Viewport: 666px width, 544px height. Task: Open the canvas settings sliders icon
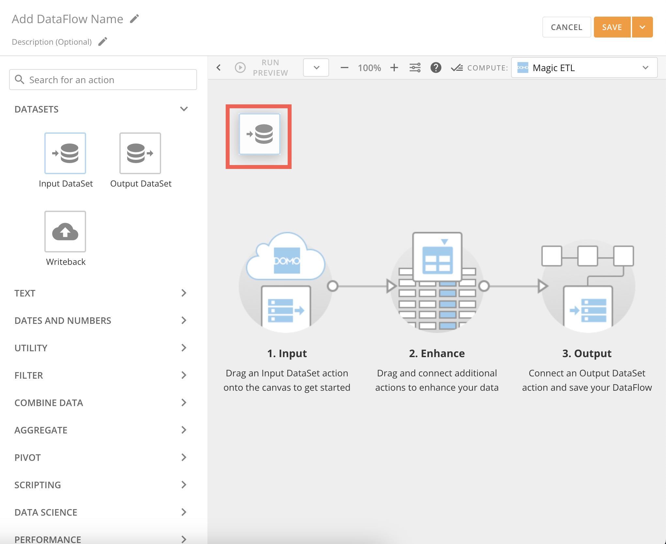415,68
